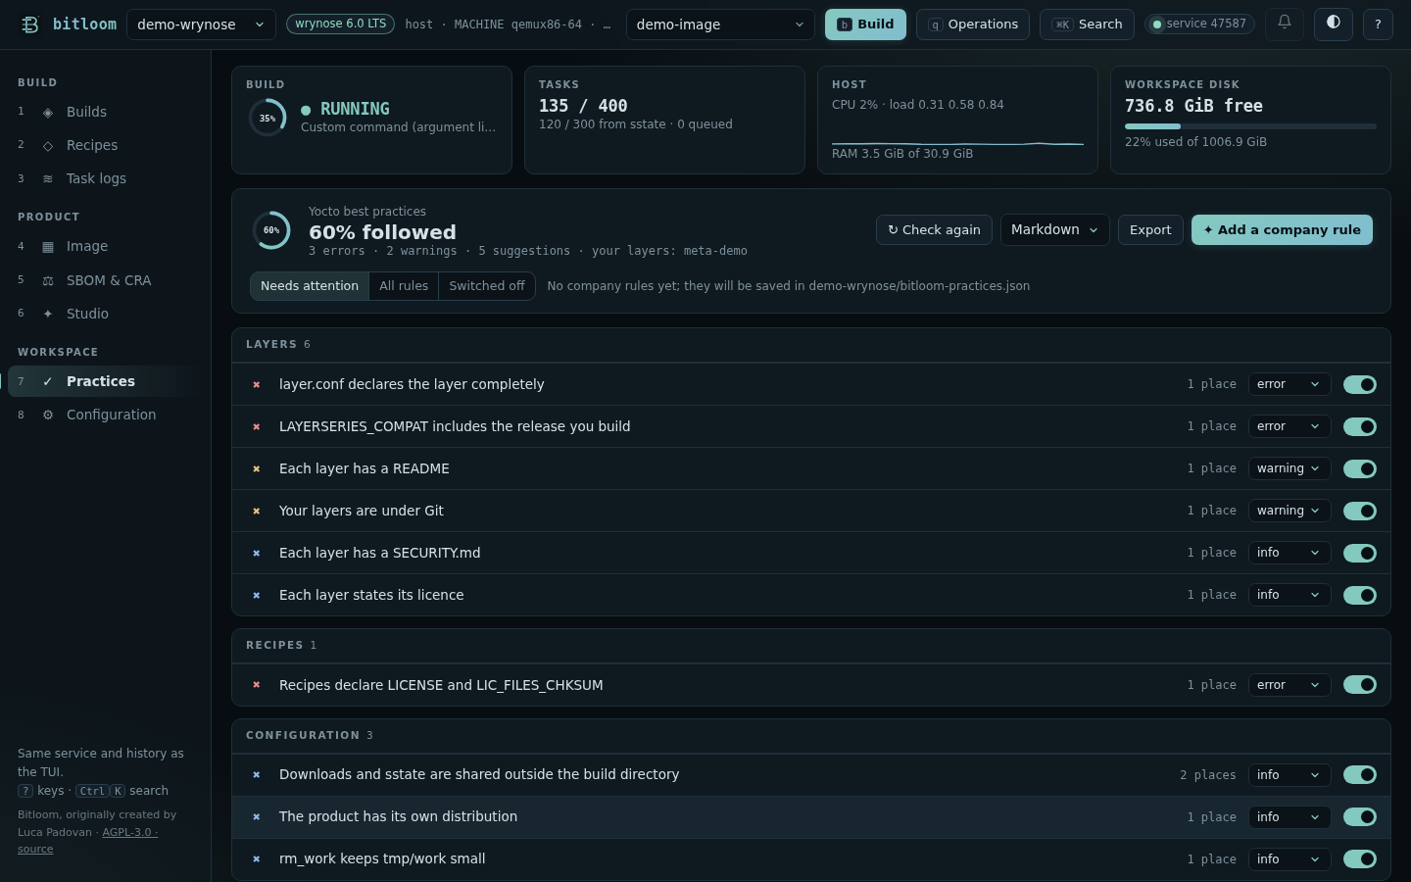Viewport: 1411px width, 882px height.
Task: Turn off LAYERSERIES_COMPAT rule switch
Action: point(1360,427)
